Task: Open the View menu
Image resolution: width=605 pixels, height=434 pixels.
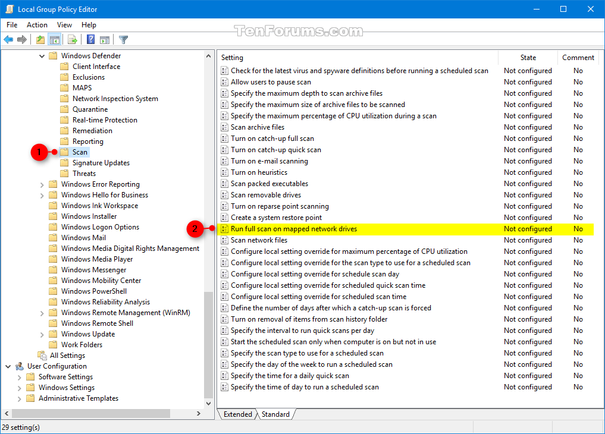Action: (x=64, y=24)
